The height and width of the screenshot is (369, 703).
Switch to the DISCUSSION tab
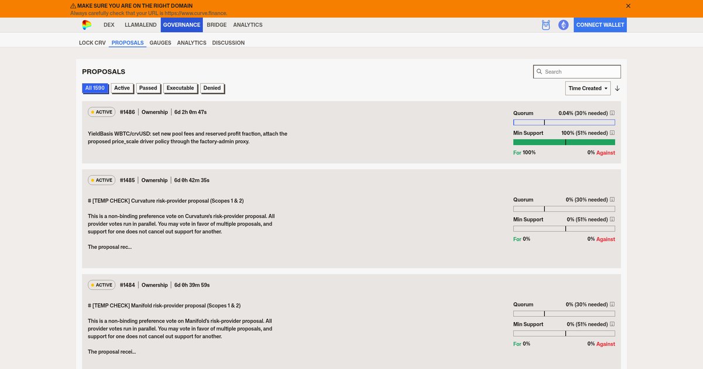tap(228, 43)
